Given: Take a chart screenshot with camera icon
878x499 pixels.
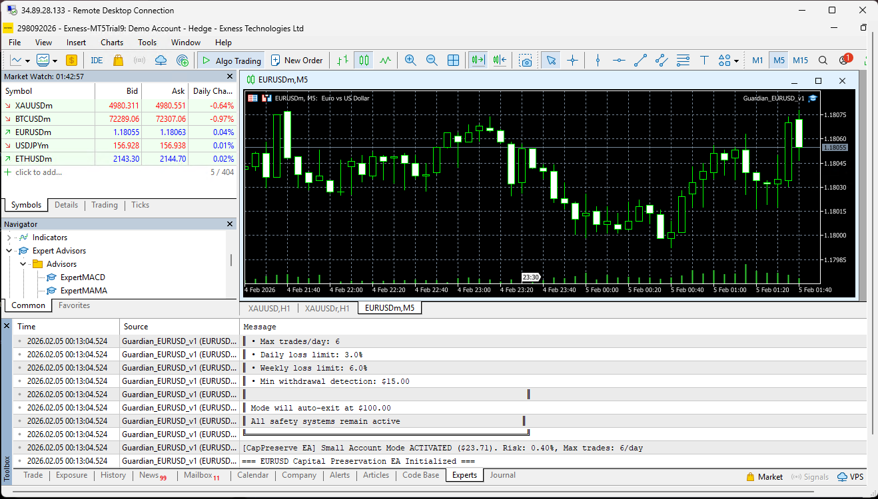Looking at the screenshot, I should pyautogui.click(x=526, y=60).
